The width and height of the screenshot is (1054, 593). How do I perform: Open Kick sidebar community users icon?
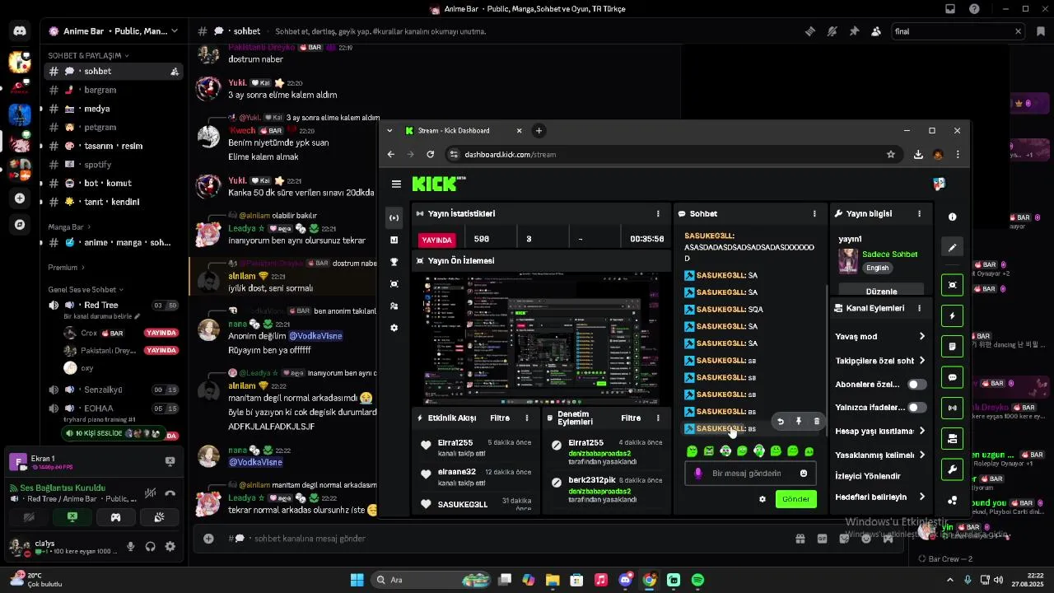pos(394,306)
